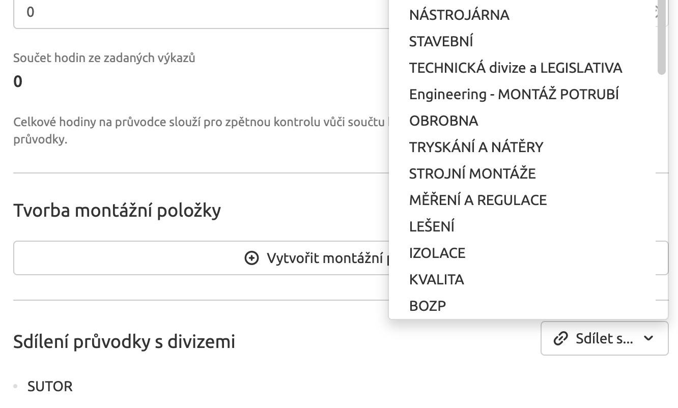Select NÁSTROJÁRNA from the division list
The image size is (678, 408).
tap(459, 15)
